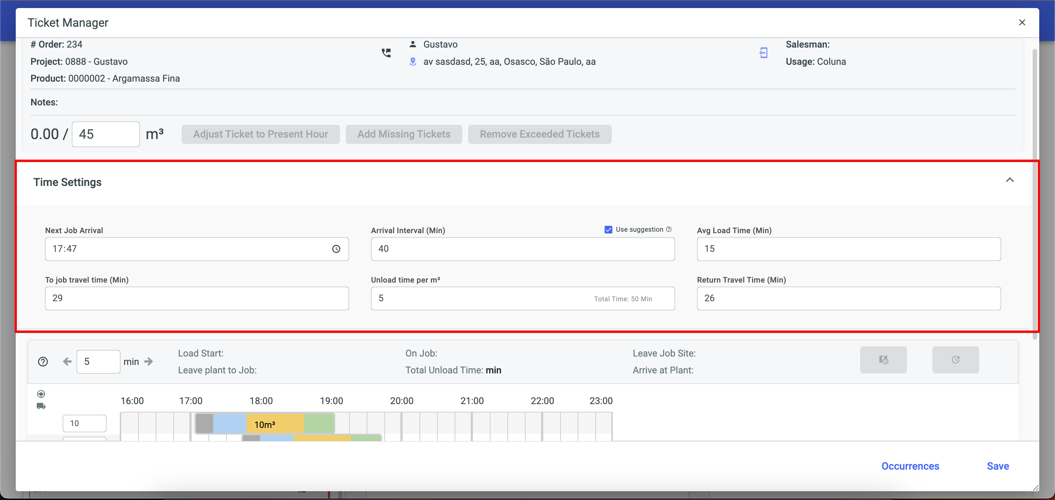Close the Ticket Manager dialog
The height and width of the screenshot is (500, 1055).
pyautogui.click(x=1022, y=22)
